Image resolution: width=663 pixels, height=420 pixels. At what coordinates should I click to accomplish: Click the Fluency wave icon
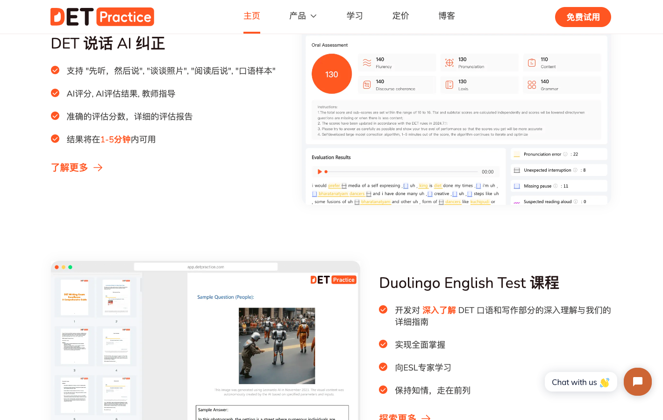click(367, 63)
